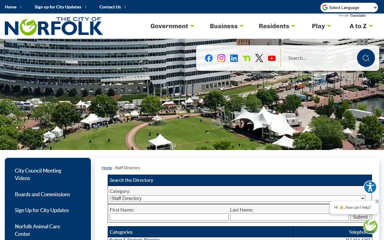Expand the Business menu
Viewport: 384px width, 240px height.
(x=227, y=26)
